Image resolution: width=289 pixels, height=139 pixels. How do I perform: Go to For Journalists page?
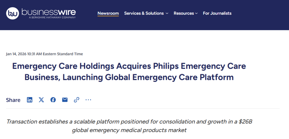pyautogui.click(x=217, y=13)
